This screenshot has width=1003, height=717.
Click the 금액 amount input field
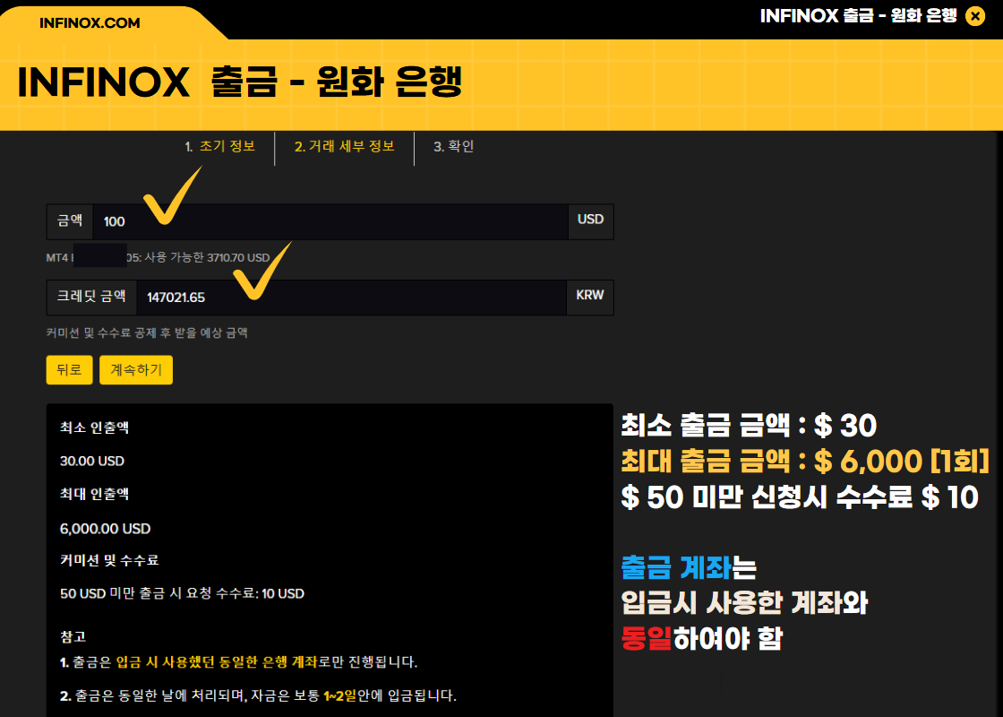(x=330, y=221)
